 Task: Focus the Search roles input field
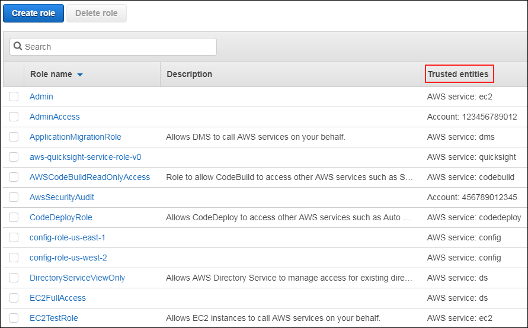pyautogui.click(x=113, y=47)
